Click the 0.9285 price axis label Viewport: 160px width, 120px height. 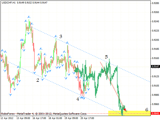coord(155,3)
